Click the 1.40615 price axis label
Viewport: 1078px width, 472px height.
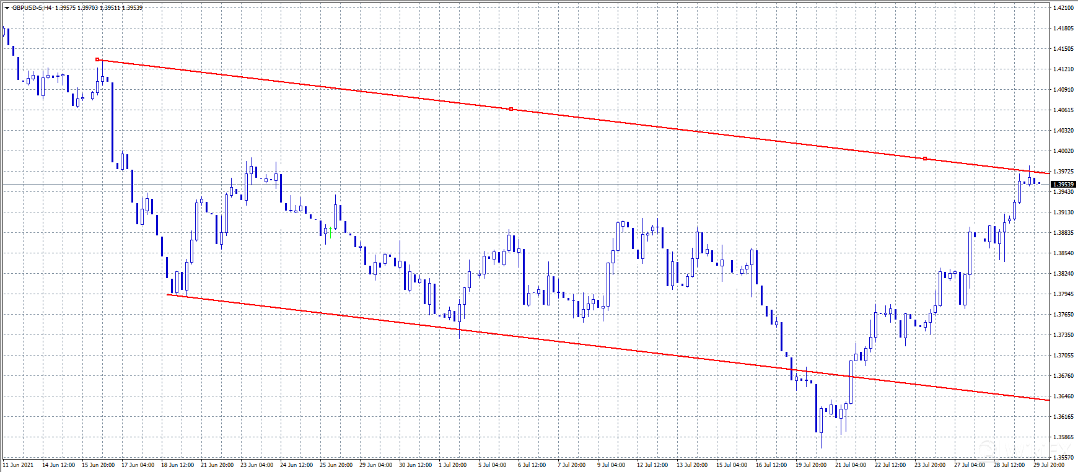point(1063,110)
